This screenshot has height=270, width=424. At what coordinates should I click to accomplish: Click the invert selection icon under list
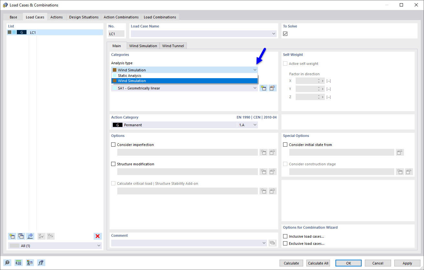coord(50,236)
